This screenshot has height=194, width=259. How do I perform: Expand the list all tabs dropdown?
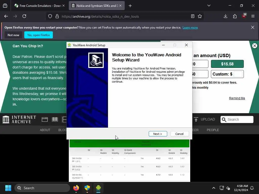(209, 6)
